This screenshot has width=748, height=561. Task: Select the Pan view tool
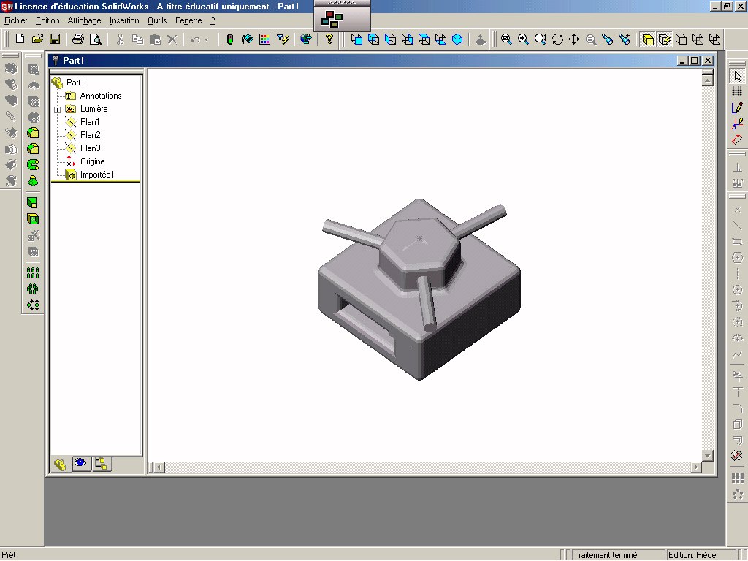(x=574, y=39)
